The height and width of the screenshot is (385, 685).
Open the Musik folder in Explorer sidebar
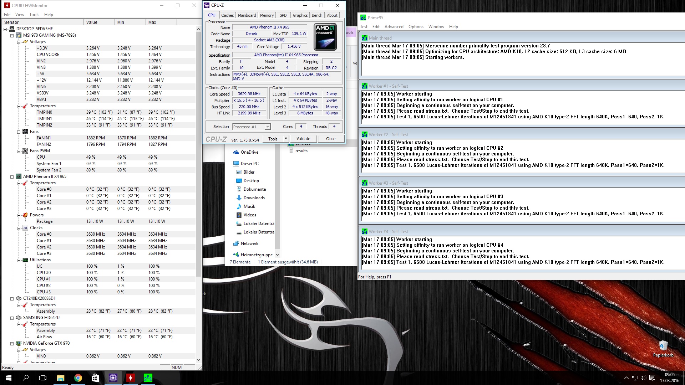coord(246,206)
